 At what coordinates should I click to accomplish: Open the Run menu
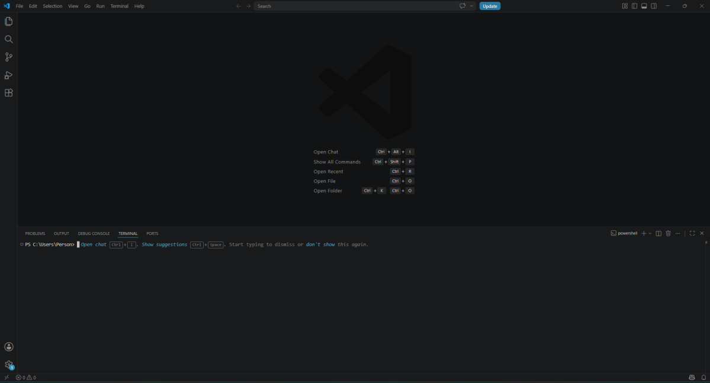coord(100,6)
